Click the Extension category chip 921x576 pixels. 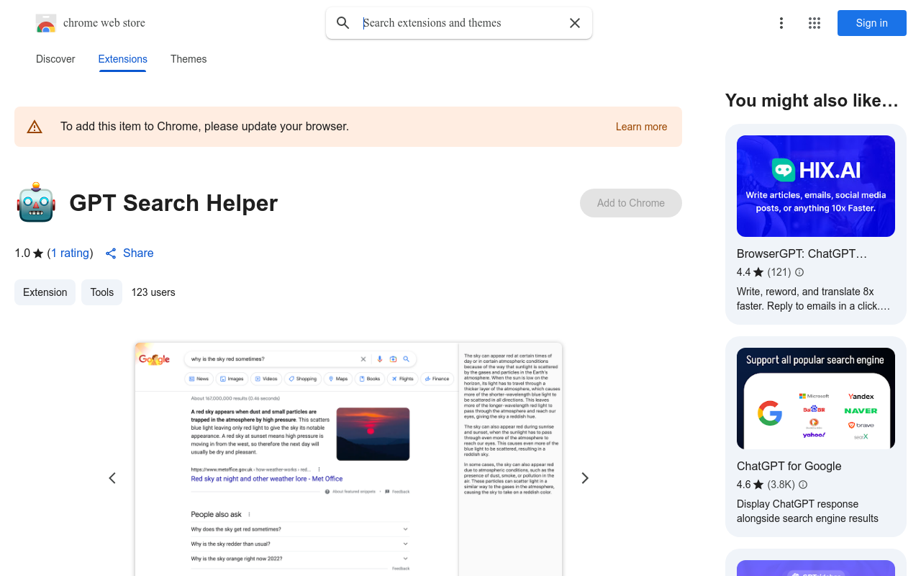[x=45, y=292]
